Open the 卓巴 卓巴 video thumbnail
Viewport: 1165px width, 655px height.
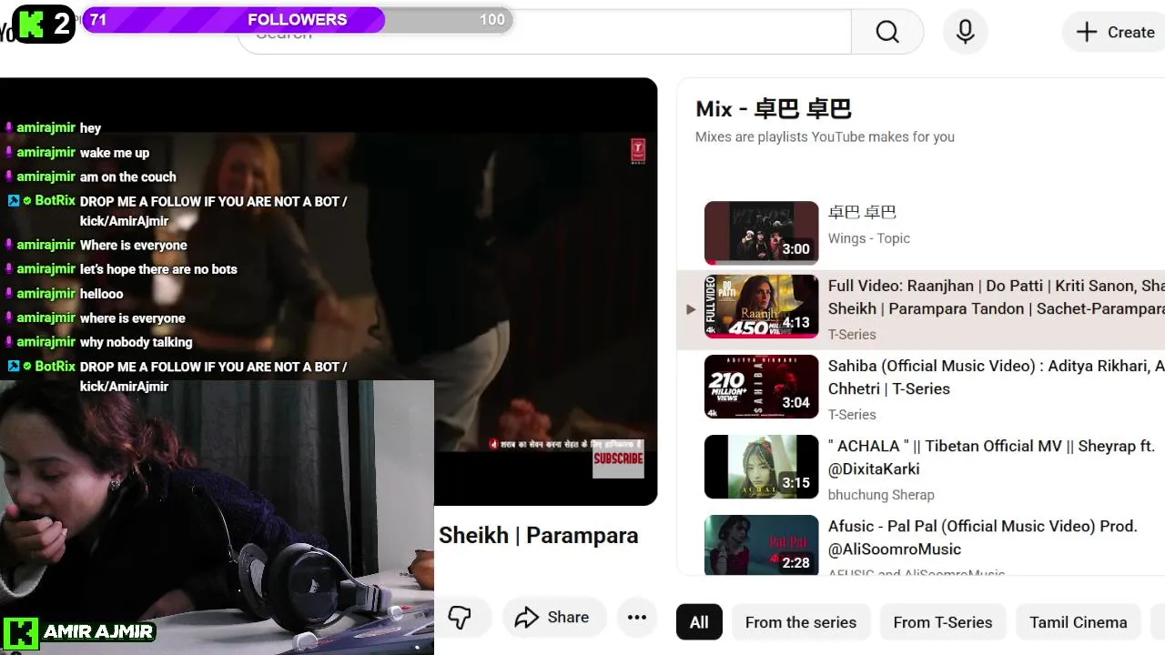click(762, 233)
